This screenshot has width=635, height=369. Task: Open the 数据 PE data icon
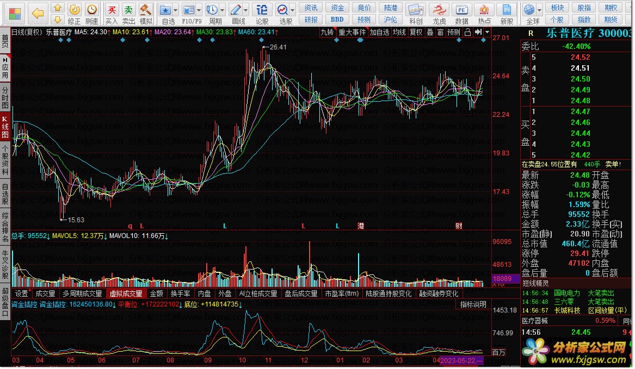tap(461, 10)
